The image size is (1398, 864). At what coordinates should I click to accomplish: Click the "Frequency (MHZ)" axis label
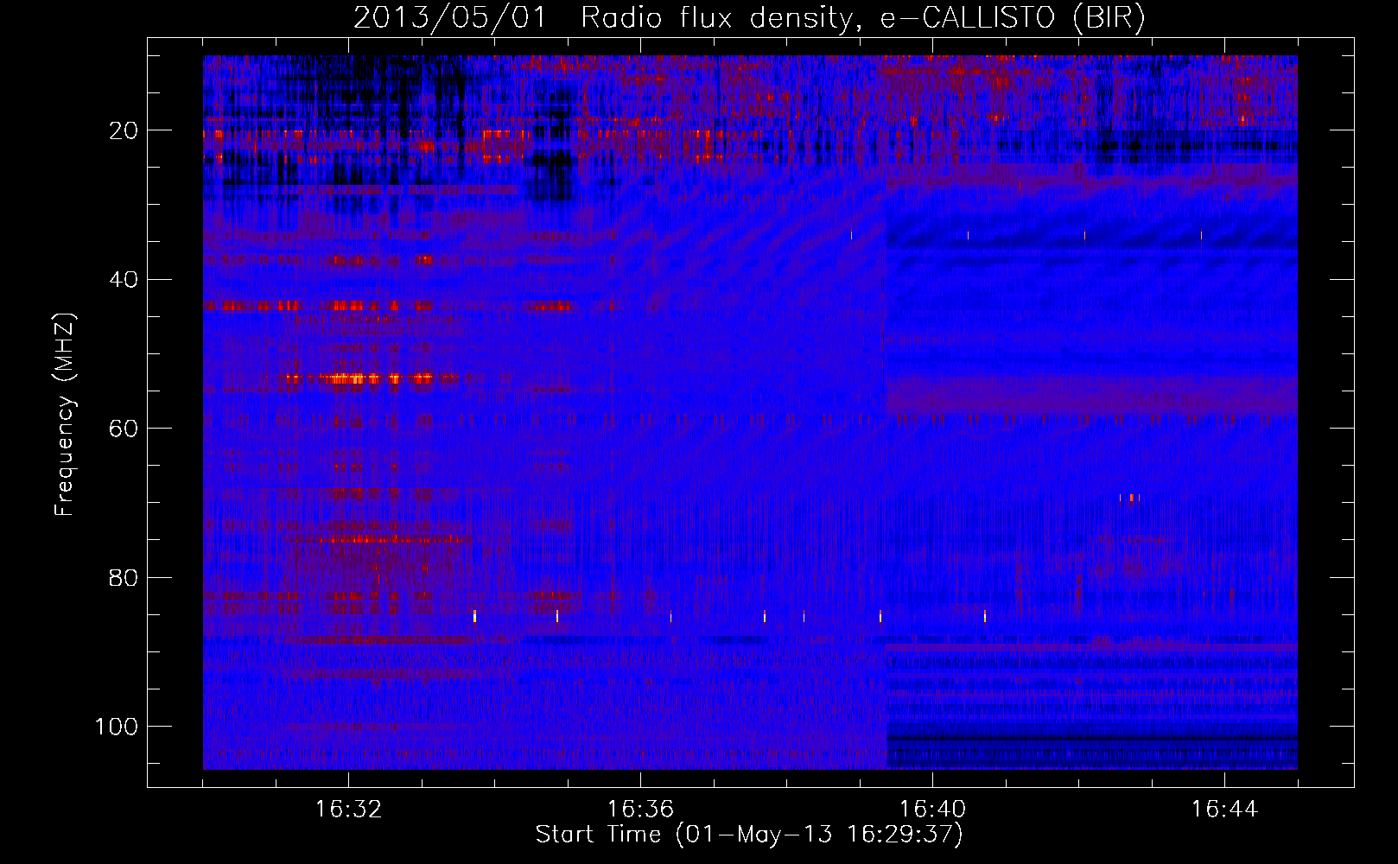tap(66, 414)
